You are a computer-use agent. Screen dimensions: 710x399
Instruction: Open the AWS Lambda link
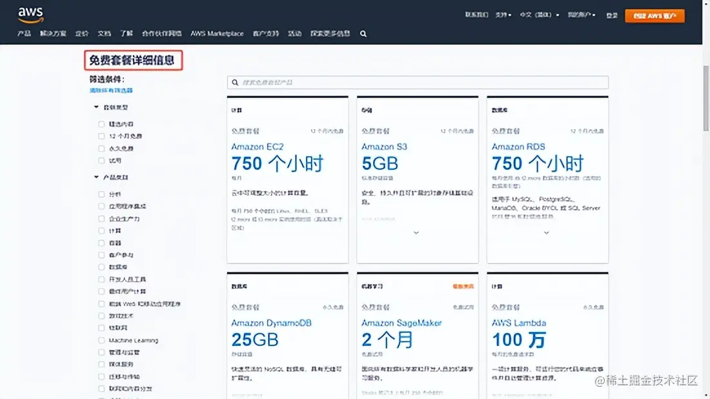pyautogui.click(x=519, y=323)
